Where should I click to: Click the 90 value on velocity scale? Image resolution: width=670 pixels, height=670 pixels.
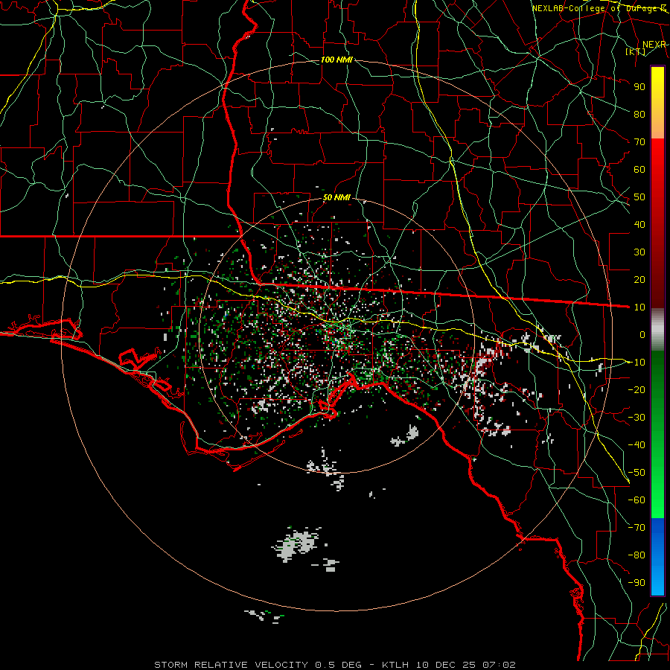(x=639, y=87)
